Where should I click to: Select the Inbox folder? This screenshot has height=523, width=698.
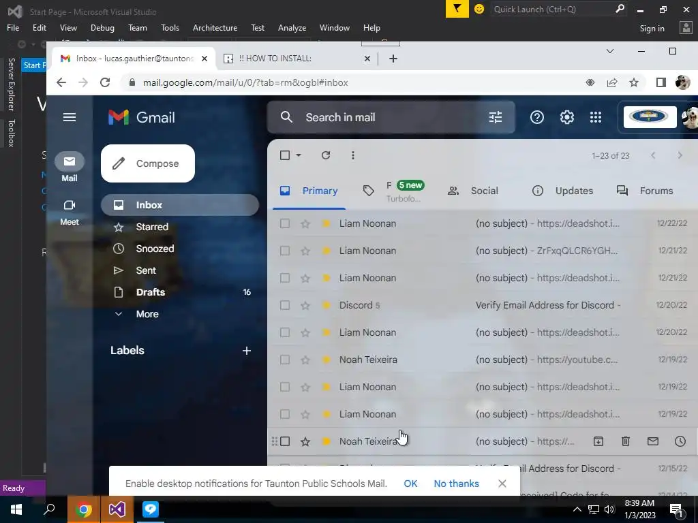click(x=180, y=205)
